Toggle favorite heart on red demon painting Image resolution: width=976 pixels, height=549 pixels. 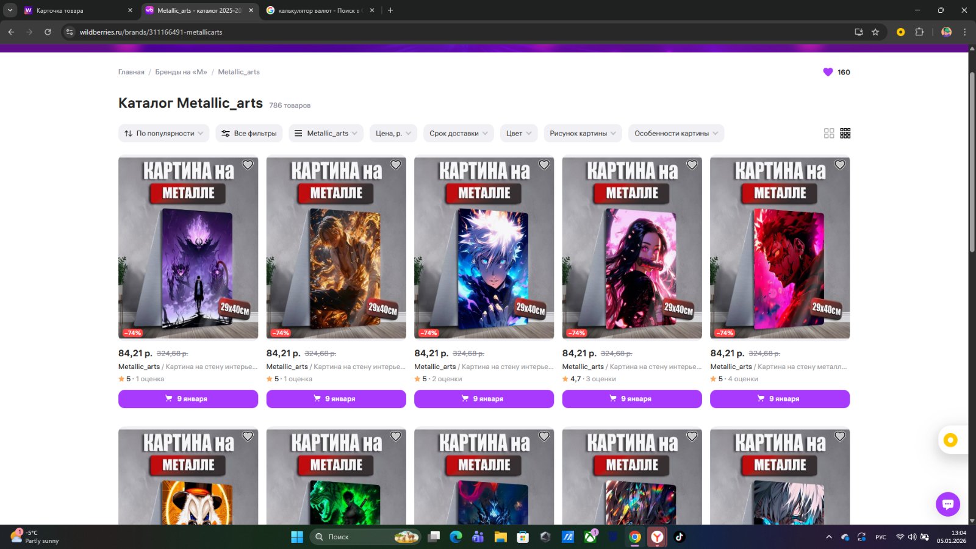click(839, 165)
